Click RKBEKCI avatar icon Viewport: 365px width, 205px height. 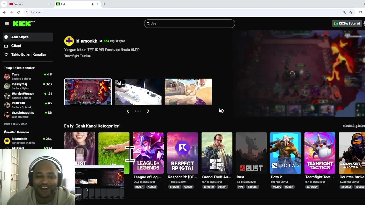[7, 105]
